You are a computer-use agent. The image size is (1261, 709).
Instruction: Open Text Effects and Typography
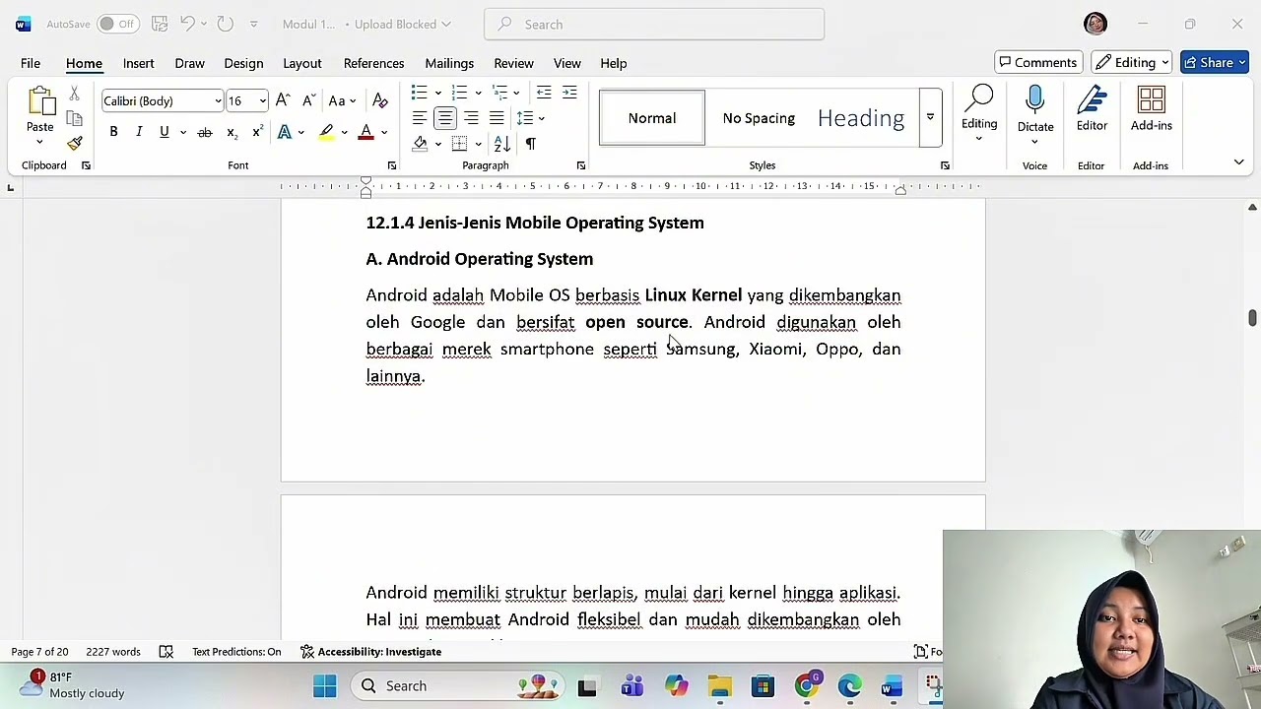(x=285, y=132)
